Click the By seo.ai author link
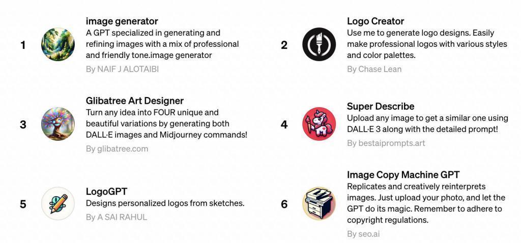The height and width of the screenshot is (243, 521). click(363, 234)
